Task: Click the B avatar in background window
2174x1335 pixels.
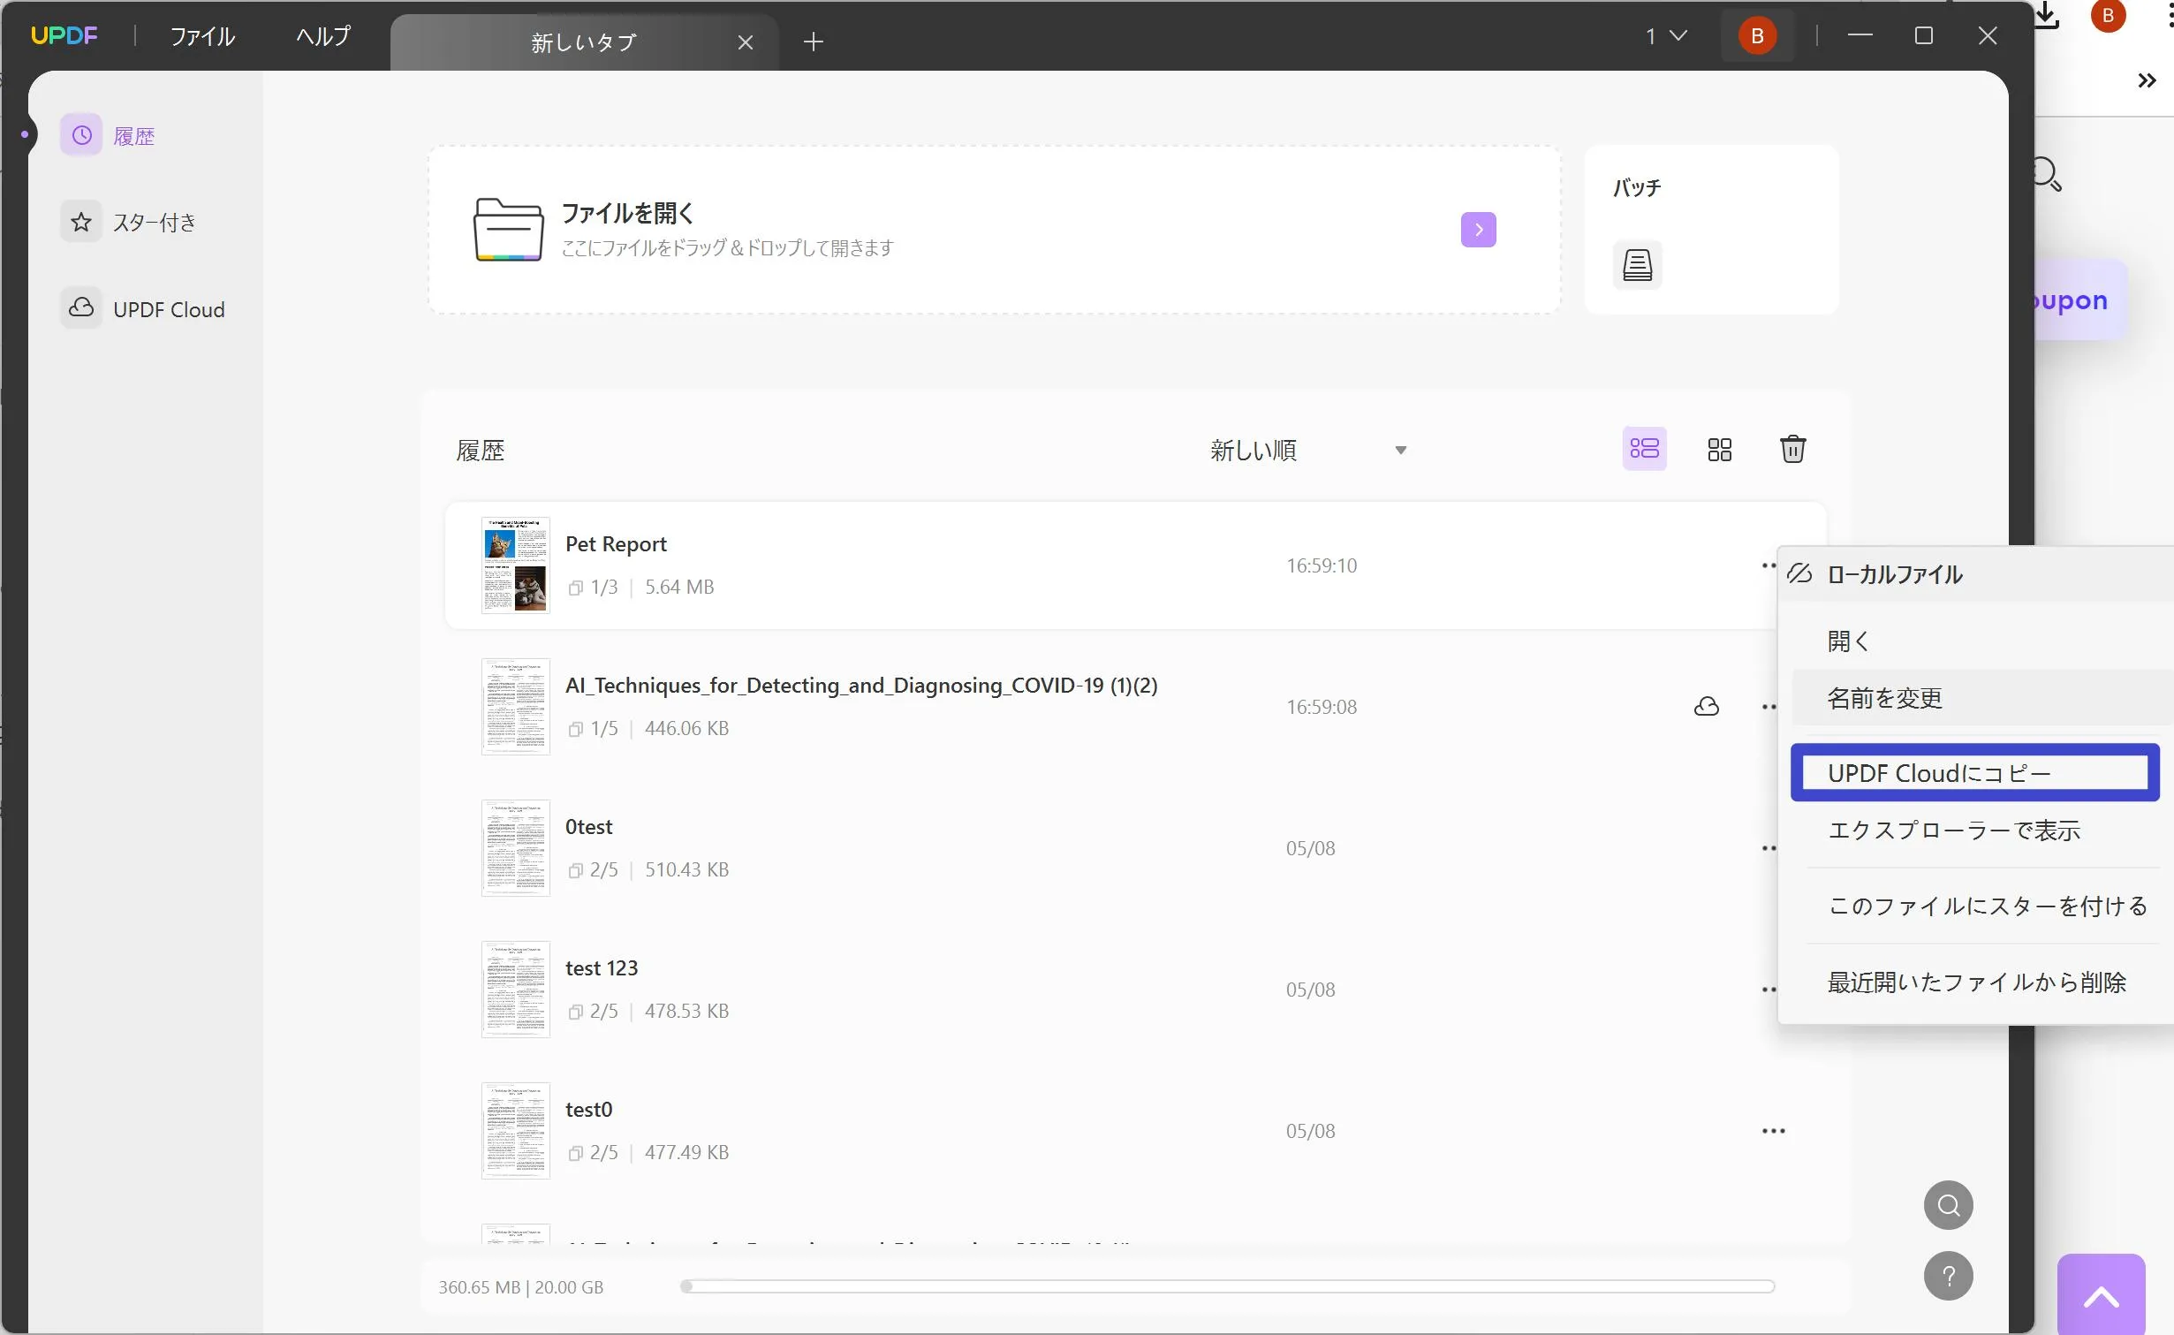Action: tap(2108, 15)
